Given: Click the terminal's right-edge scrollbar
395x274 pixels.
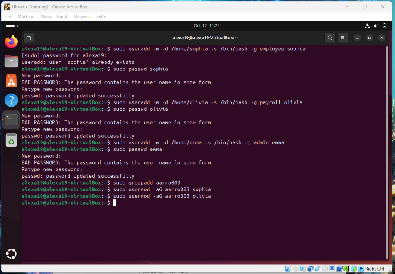Looking at the screenshot, I should pos(386,154).
